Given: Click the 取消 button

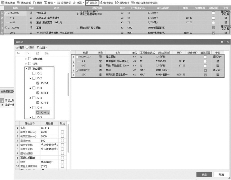Looking at the screenshot, I should pos(221,175).
